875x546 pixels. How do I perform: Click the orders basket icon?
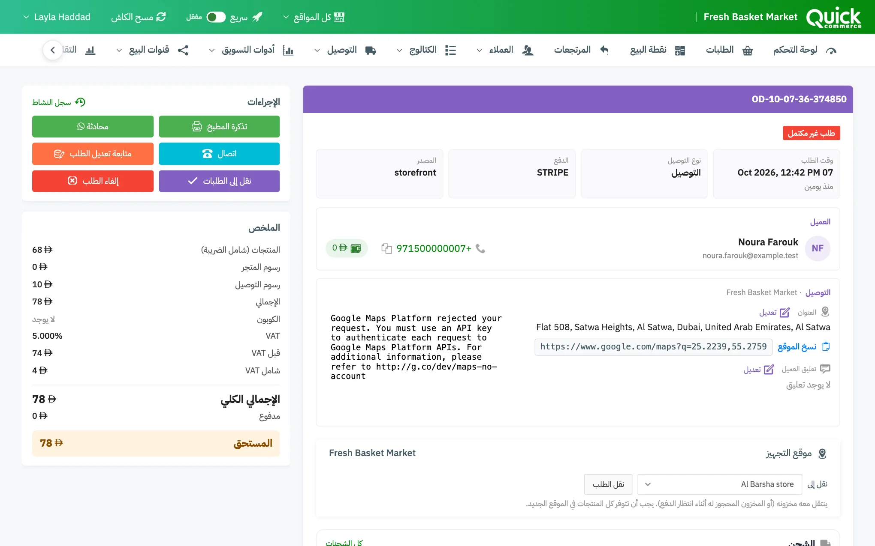pyautogui.click(x=748, y=51)
